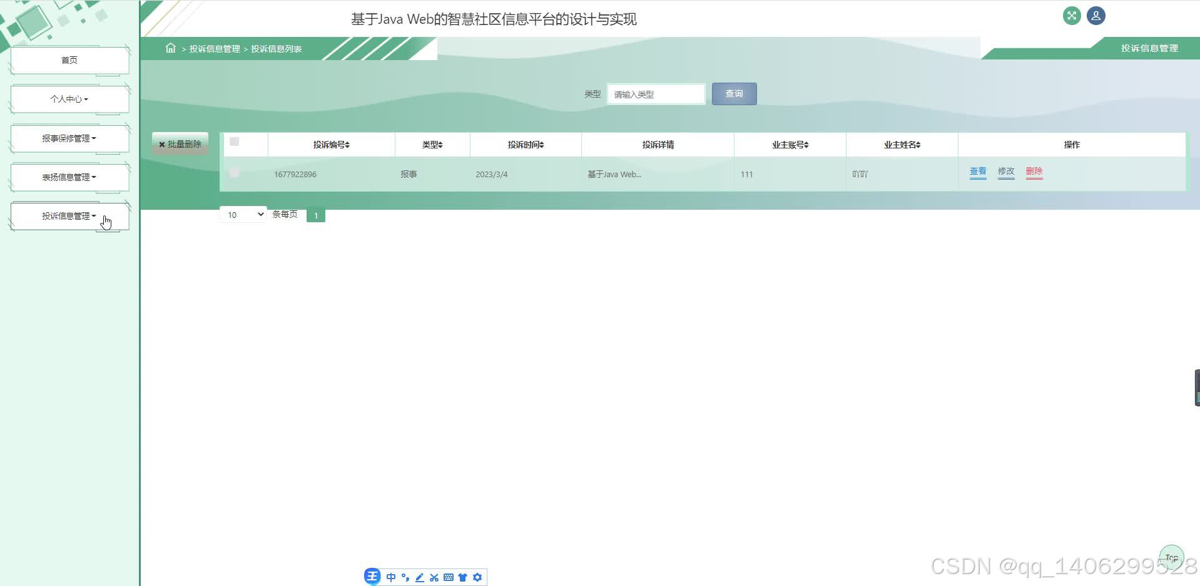The width and height of the screenshot is (1200, 586).
Task: Open the user profile icon at top right
Action: 1096,16
